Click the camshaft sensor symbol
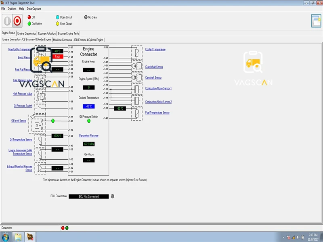323x242 pixels. [x=137, y=77]
